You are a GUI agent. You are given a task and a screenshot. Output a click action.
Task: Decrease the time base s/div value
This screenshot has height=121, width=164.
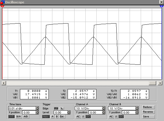coord(37,109)
